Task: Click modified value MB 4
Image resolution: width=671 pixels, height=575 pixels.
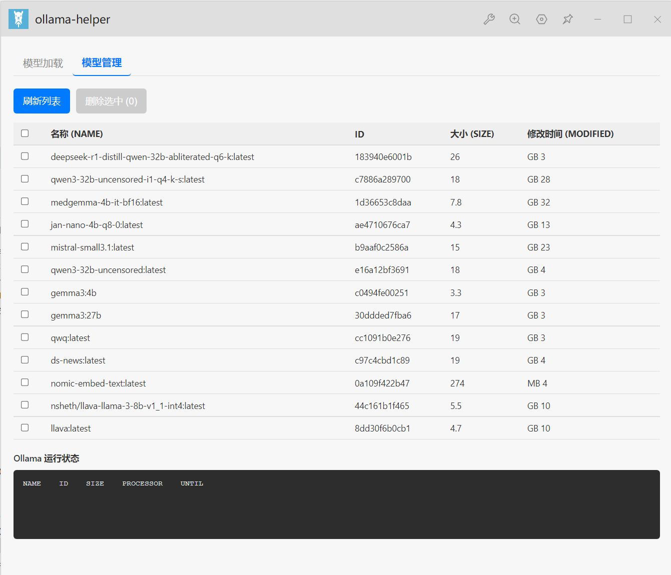Action: pos(537,383)
